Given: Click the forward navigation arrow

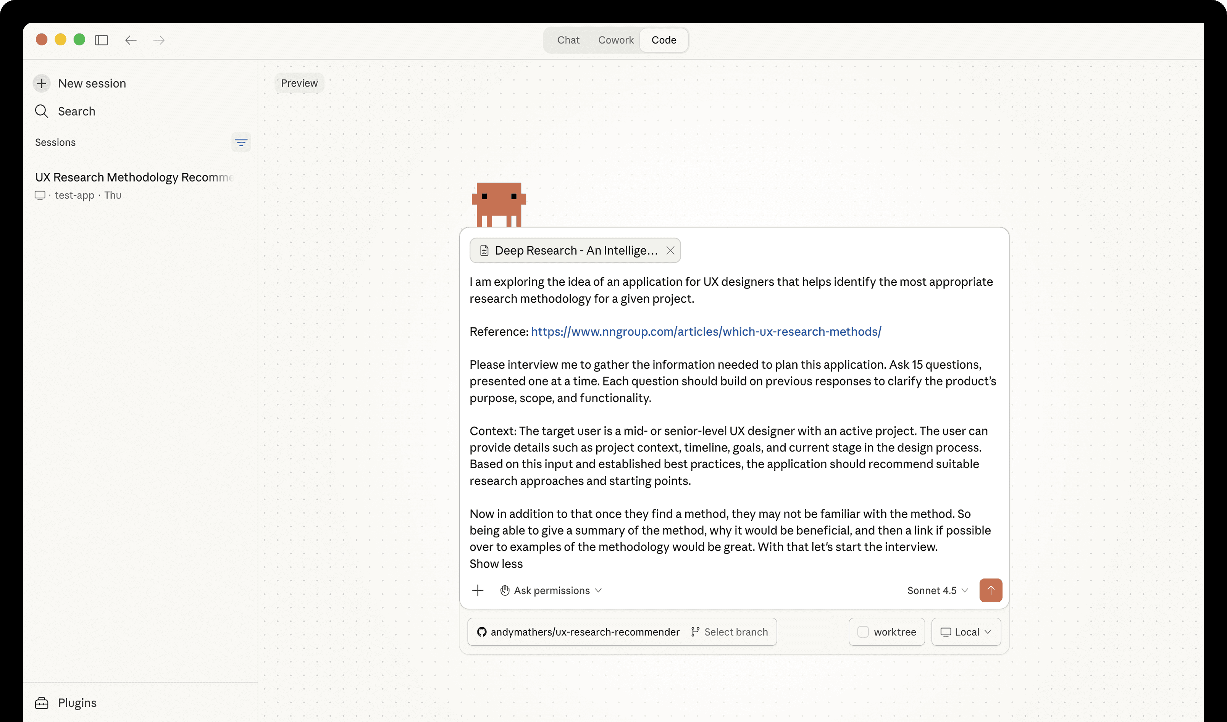Looking at the screenshot, I should [159, 40].
